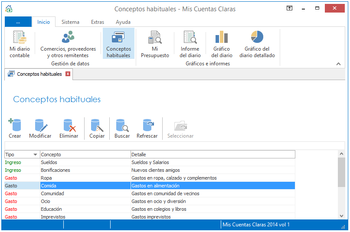350x232 pixels.
Task: Show Gráfico del diario bar chart
Action: pyautogui.click(x=222, y=44)
